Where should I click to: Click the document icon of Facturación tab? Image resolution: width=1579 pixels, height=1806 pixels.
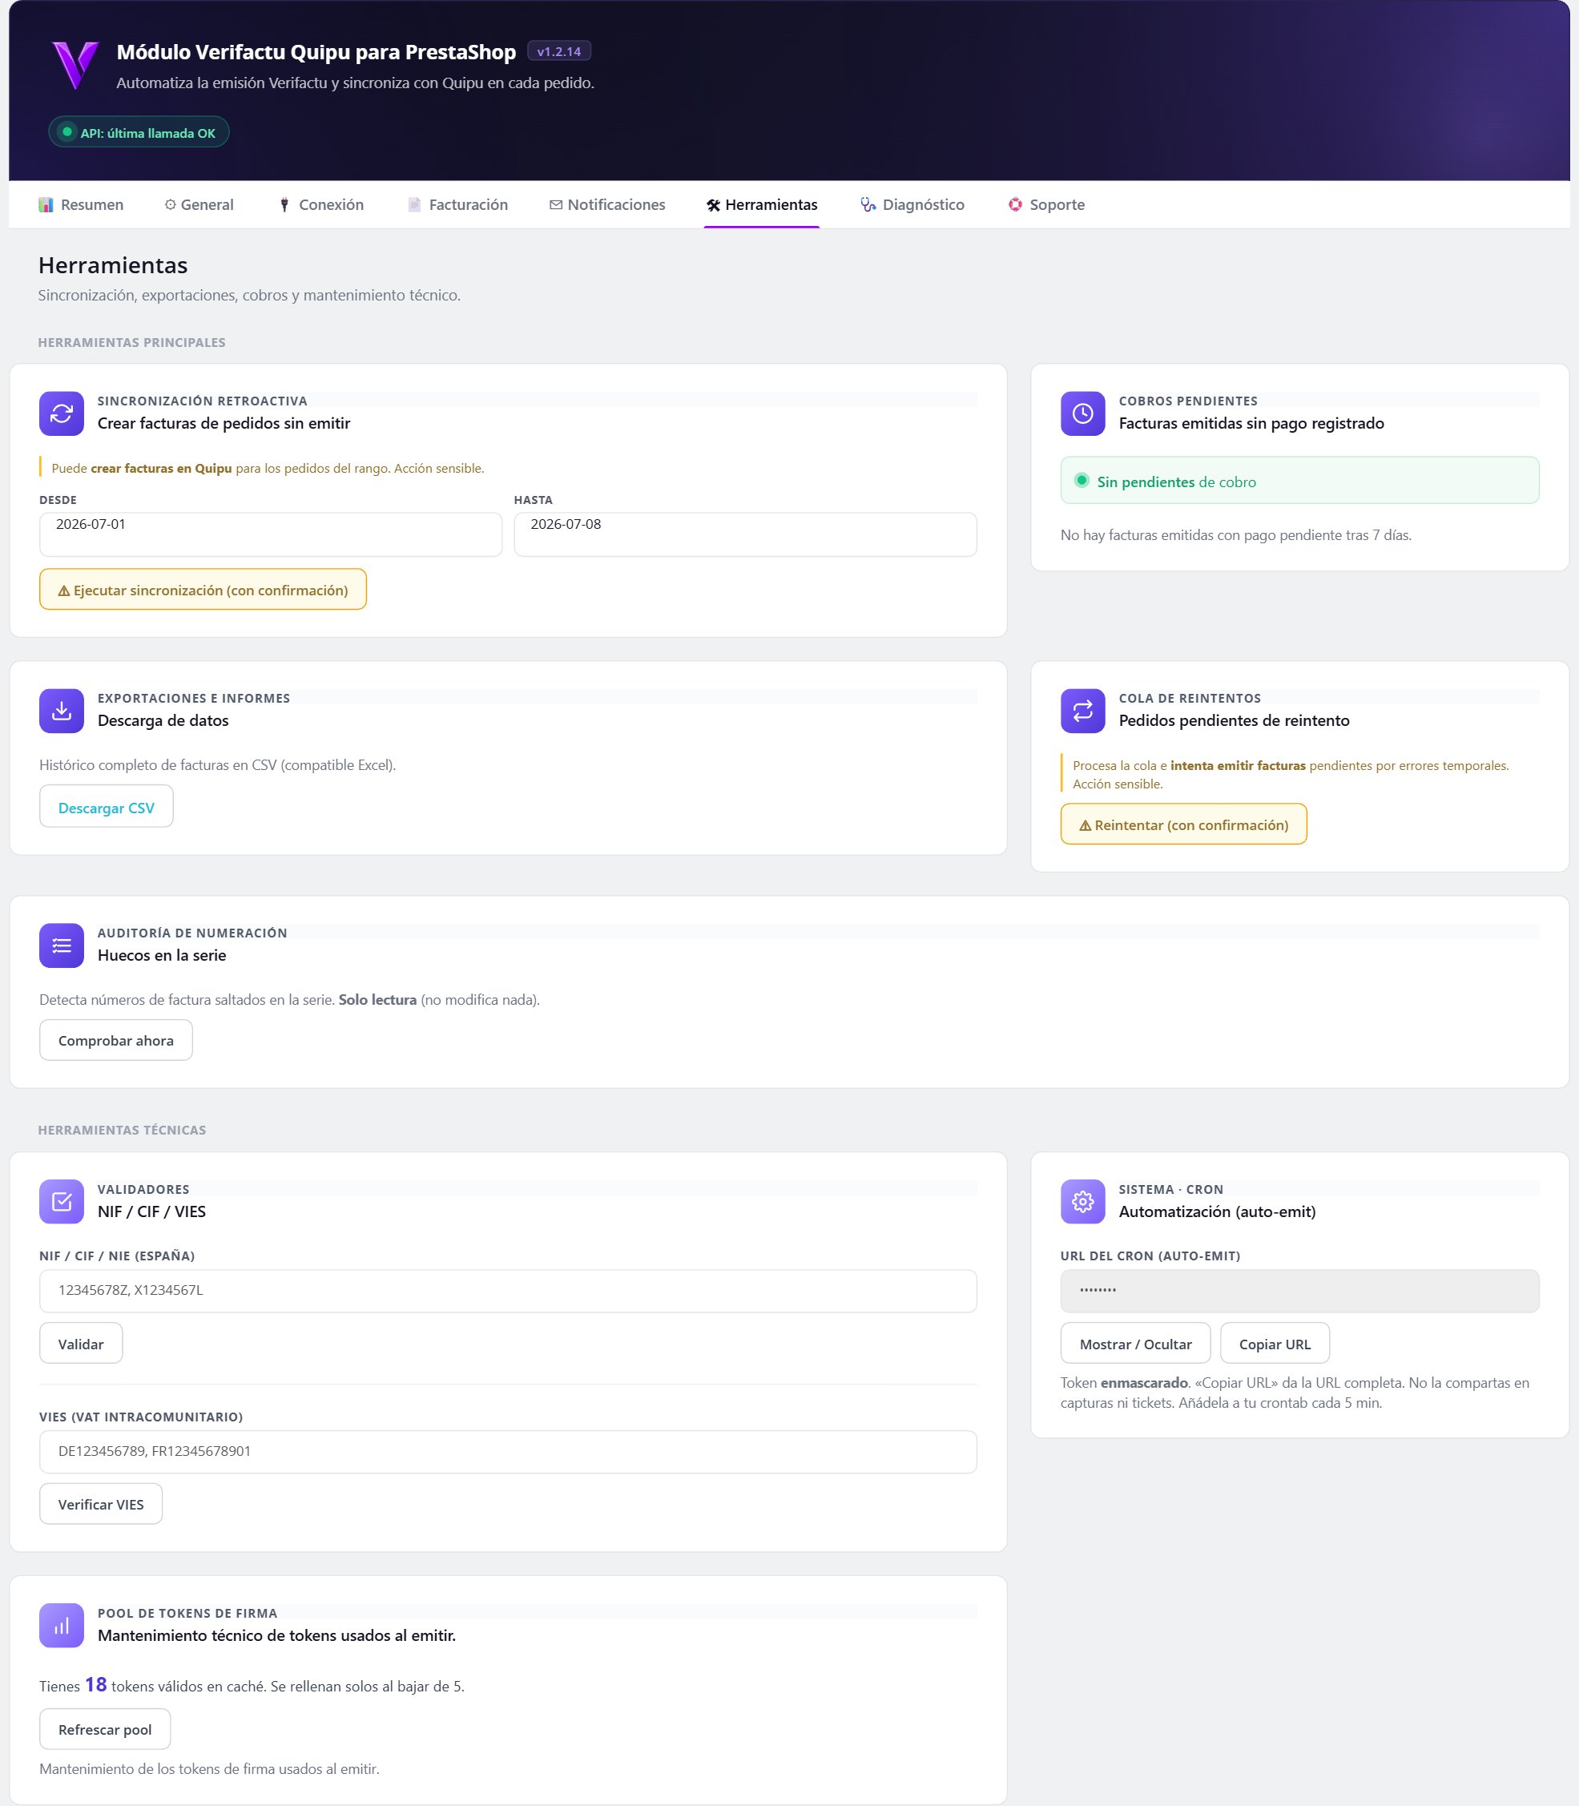click(x=414, y=204)
